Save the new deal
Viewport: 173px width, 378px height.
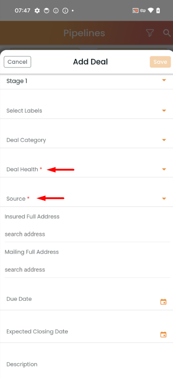pyautogui.click(x=160, y=62)
